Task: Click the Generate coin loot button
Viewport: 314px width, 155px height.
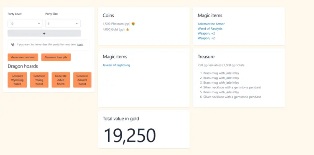Action: (x=23, y=57)
